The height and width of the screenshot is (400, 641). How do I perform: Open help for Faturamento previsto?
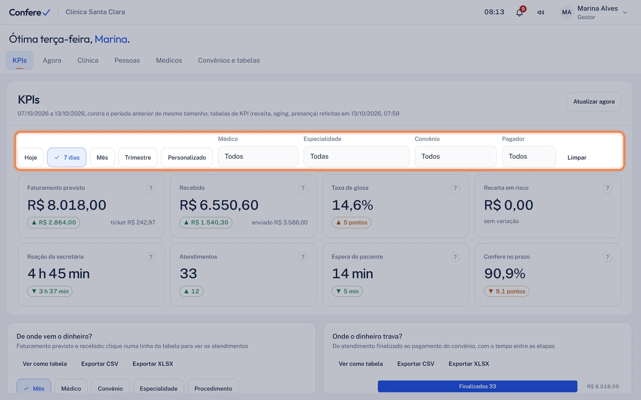tap(151, 188)
